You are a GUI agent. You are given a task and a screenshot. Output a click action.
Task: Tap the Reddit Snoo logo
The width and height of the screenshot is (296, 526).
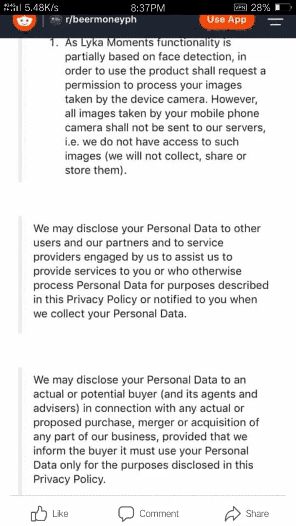click(x=24, y=22)
